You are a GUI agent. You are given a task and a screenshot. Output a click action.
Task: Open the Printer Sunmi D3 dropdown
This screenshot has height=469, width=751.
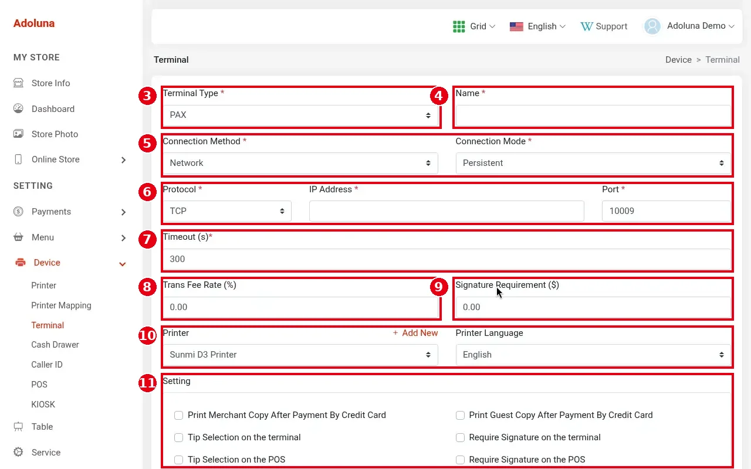300,355
